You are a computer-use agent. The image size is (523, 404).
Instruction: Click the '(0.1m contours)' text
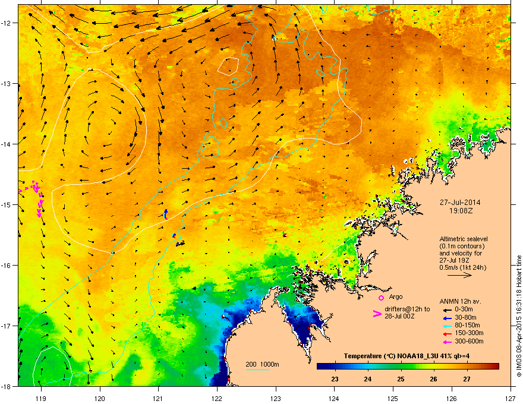coord(462,246)
